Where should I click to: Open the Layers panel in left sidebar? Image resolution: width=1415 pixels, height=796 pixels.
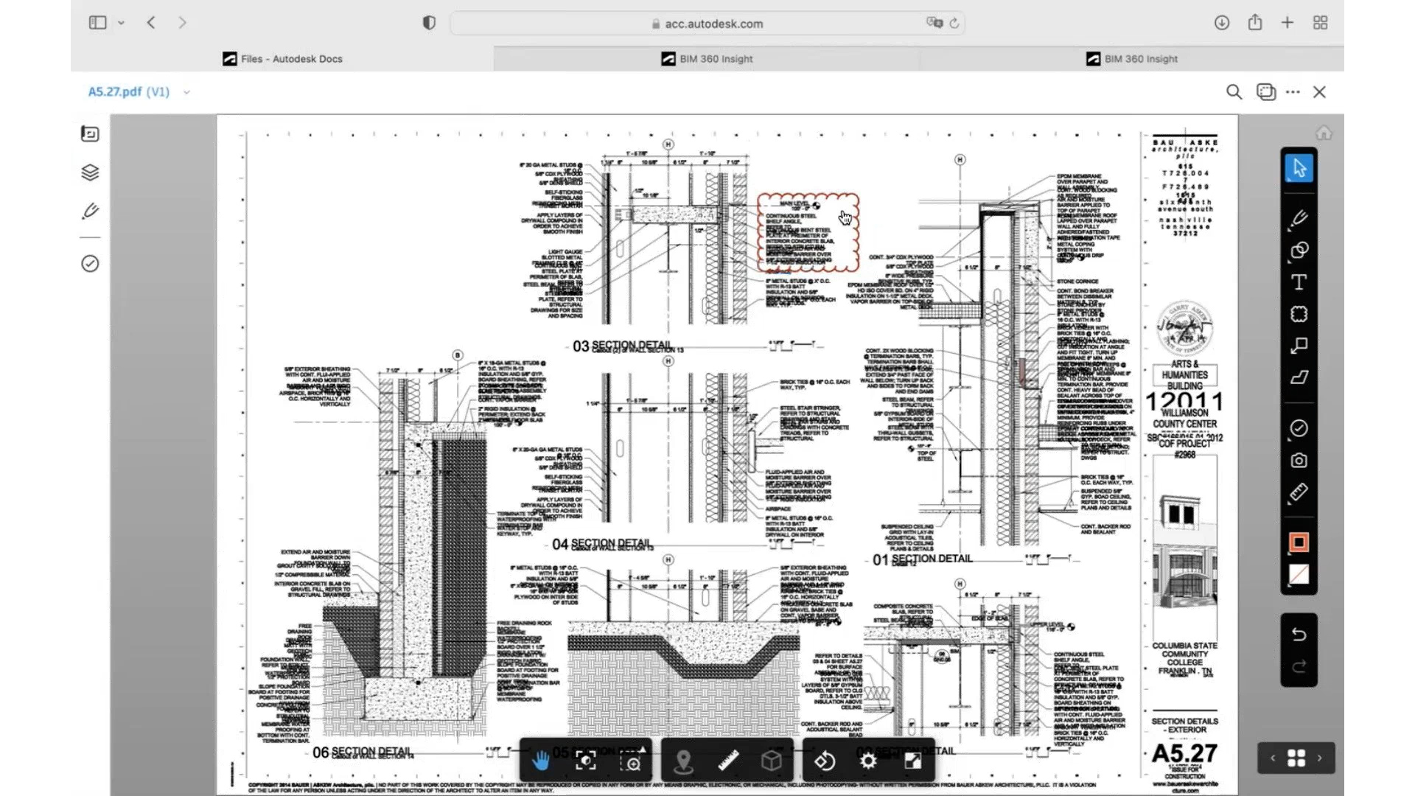point(90,172)
